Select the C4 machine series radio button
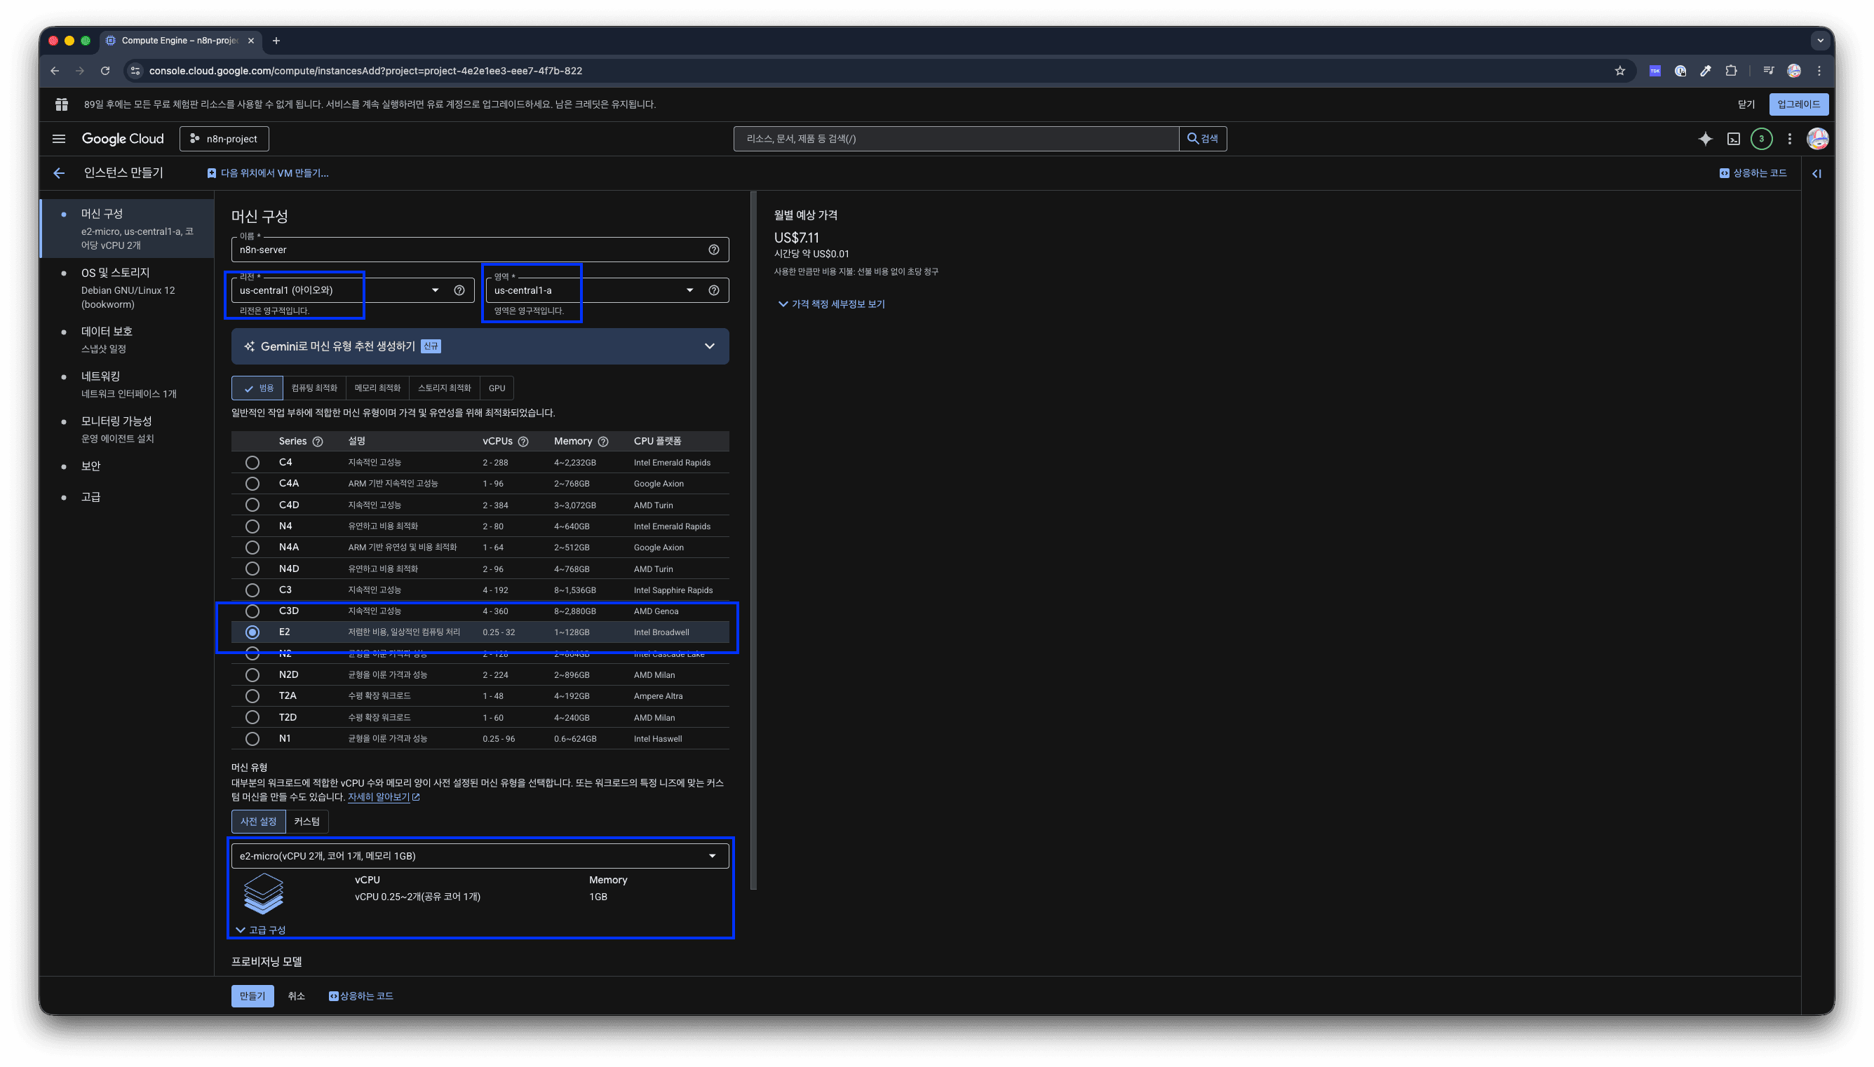Screen dimensions: 1874x1067 tap(252, 463)
